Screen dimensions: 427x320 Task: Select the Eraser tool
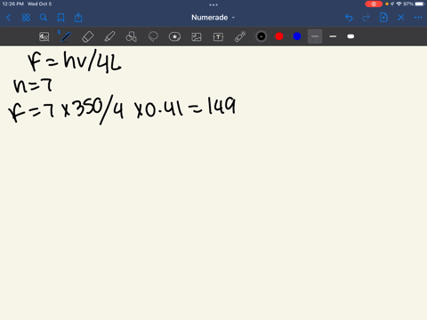[x=87, y=36]
